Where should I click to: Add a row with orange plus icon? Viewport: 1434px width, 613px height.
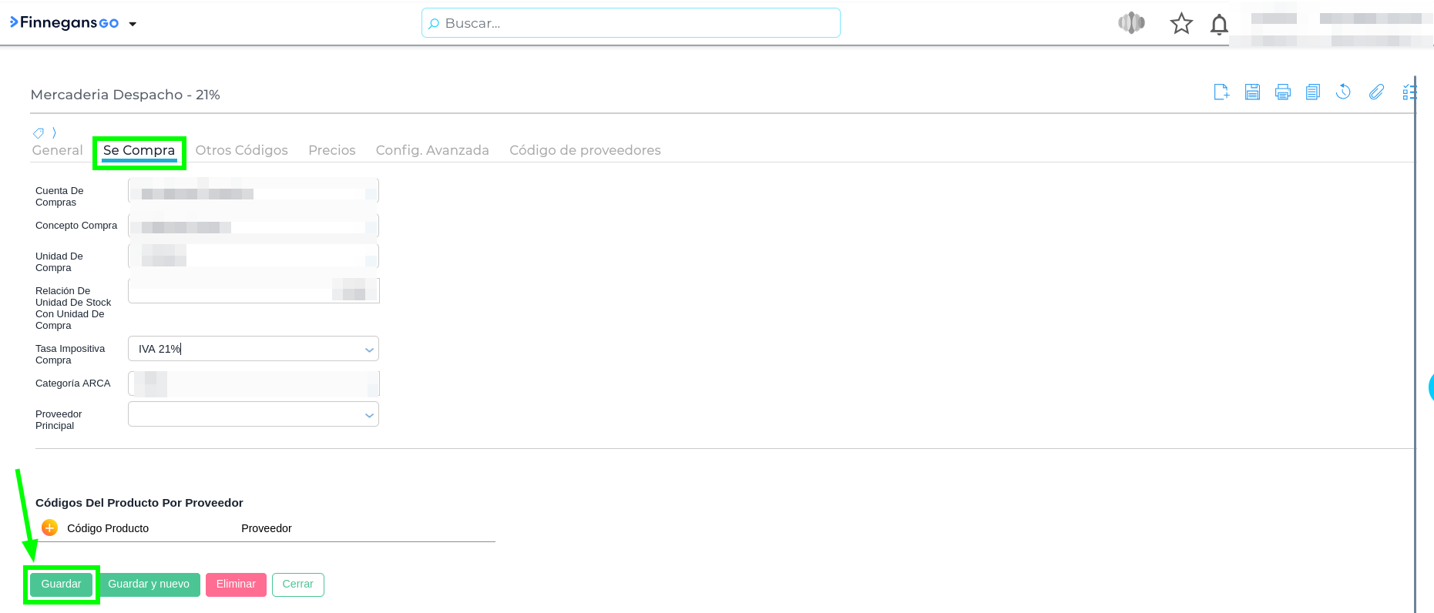click(49, 528)
